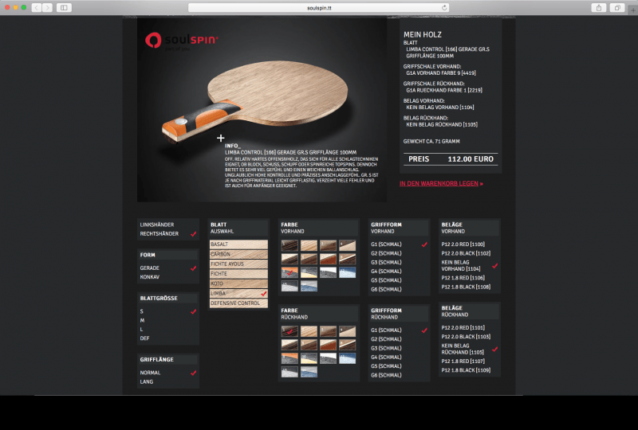This screenshot has width=638, height=430.
Task: Click 'Gewicht ca. 71 Gramm' text
Action: click(x=431, y=142)
